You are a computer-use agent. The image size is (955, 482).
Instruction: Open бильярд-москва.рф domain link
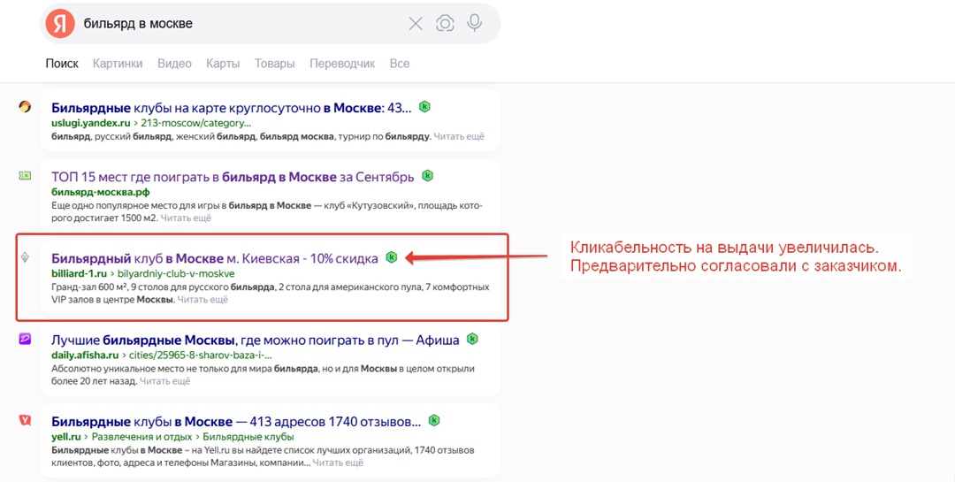[x=101, y=193]
